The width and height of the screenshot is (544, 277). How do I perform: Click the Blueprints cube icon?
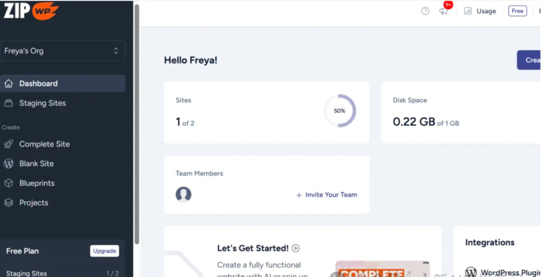(8, 183)
